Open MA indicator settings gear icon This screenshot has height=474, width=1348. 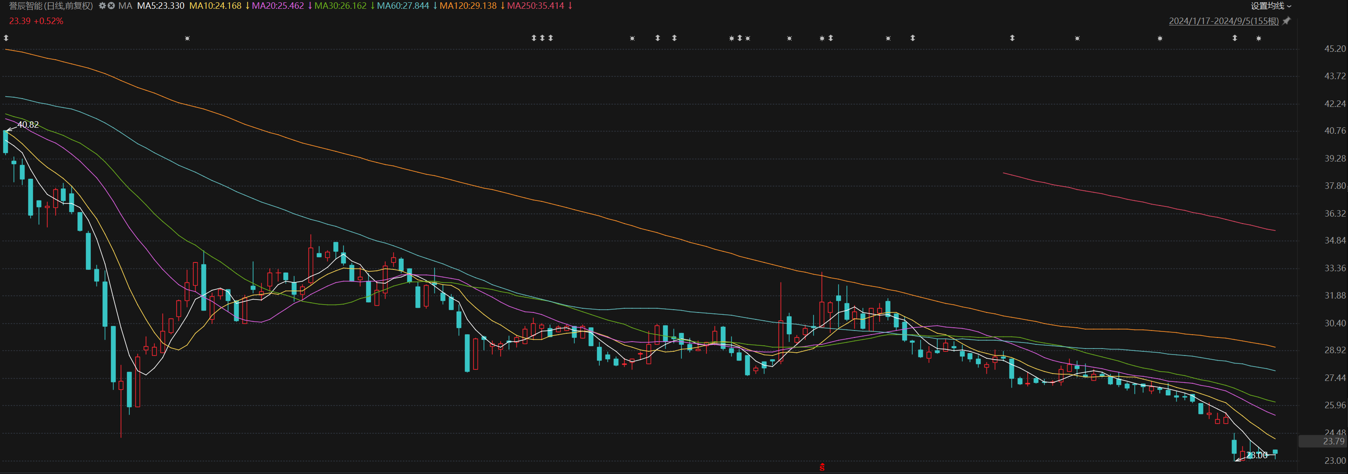point(102,6)
